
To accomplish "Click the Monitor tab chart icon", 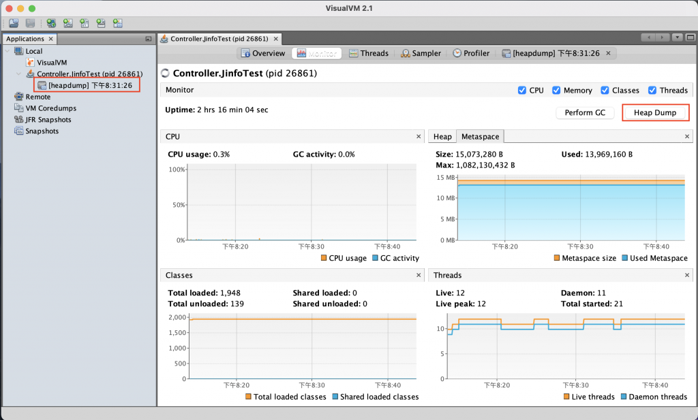I will pos(301,53).
